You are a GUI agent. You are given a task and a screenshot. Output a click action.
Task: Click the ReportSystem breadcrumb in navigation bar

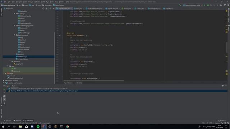(x=59, y=5)
